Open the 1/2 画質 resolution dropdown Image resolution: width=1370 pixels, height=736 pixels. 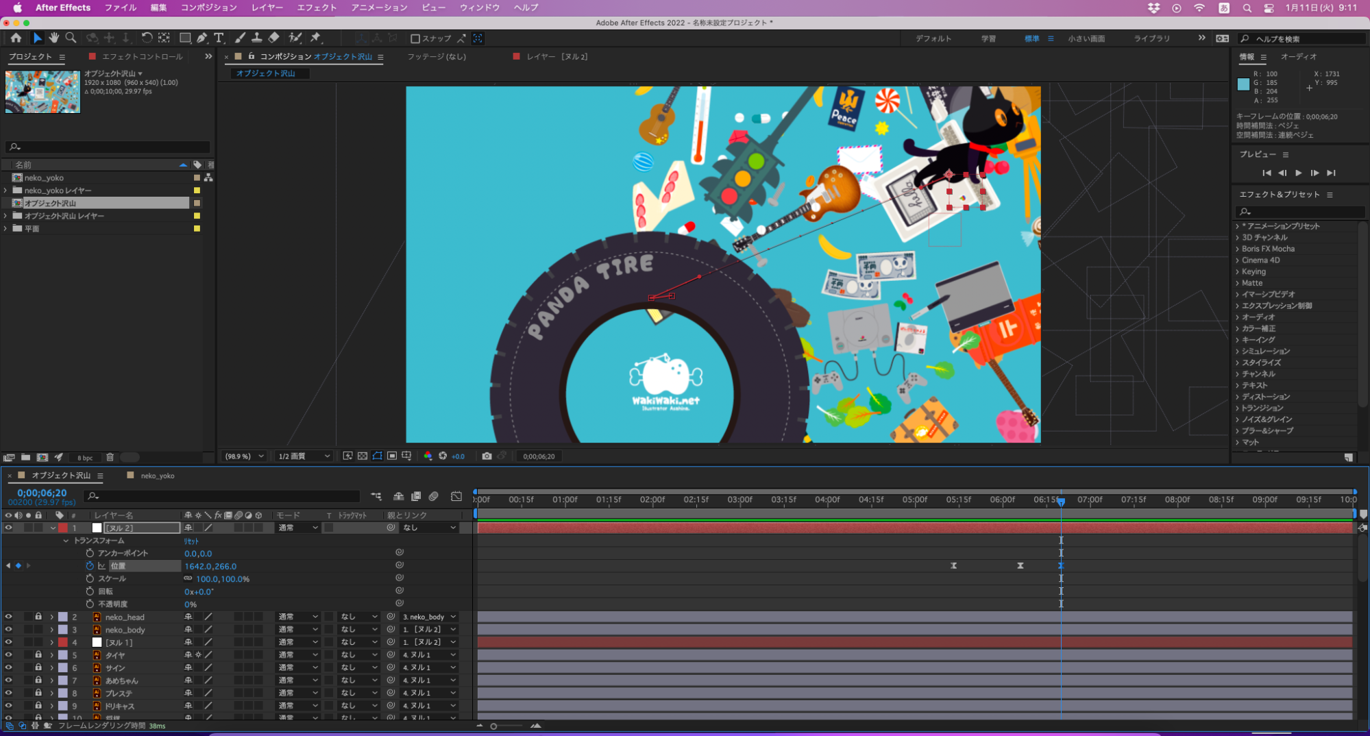304,456
